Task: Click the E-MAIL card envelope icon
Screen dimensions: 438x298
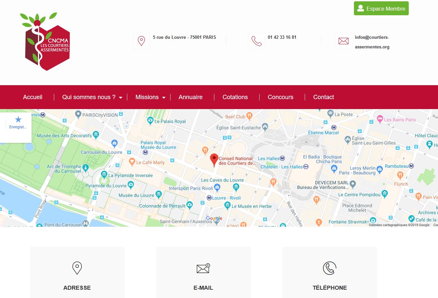Action: [x=203, y=268]
